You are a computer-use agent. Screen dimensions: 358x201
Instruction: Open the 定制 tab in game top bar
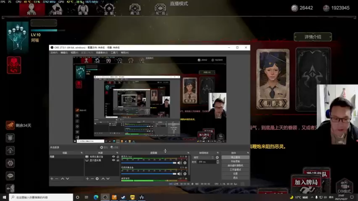pyautogui.click(x=109, y=9)
